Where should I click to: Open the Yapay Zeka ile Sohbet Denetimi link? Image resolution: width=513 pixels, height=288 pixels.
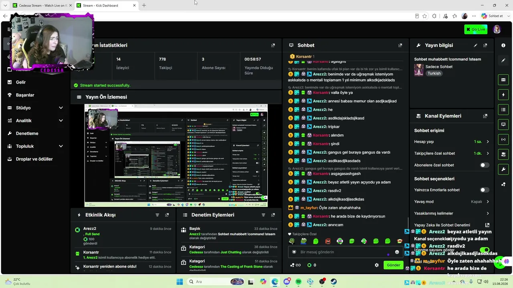(487, 225)
